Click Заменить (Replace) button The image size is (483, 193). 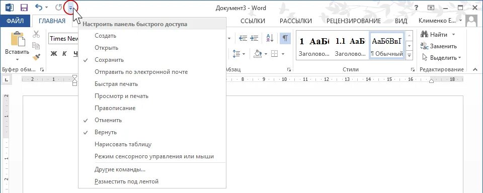pyautogui.click(x=439, y=46)
